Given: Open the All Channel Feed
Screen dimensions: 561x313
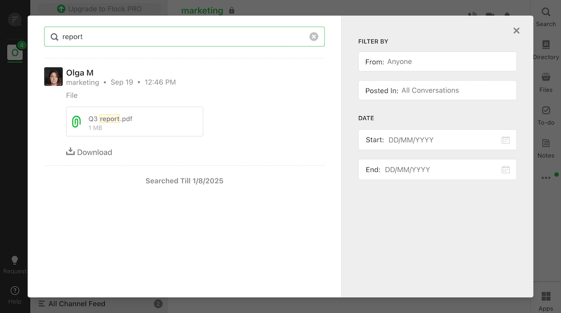Looking at the screenshot, I should coord(77,304).
